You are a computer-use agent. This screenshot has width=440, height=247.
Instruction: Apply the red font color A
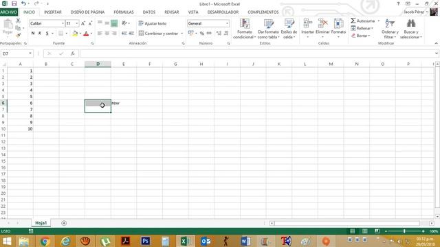coord(86,34)
